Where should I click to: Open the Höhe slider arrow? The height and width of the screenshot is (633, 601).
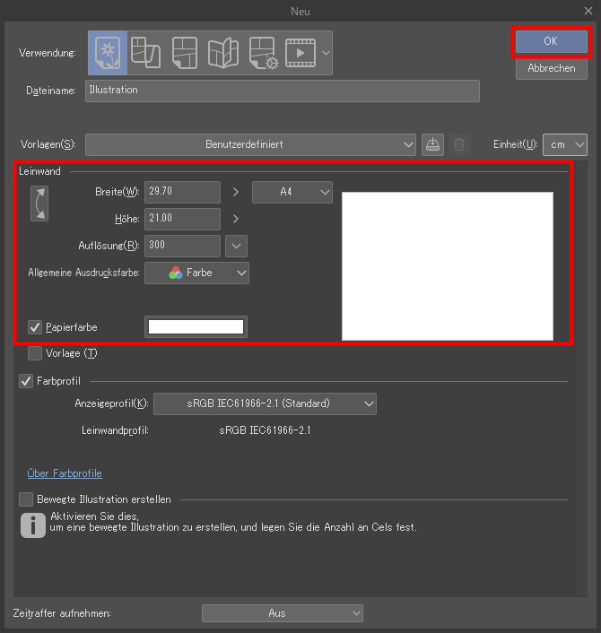[236, 219]
